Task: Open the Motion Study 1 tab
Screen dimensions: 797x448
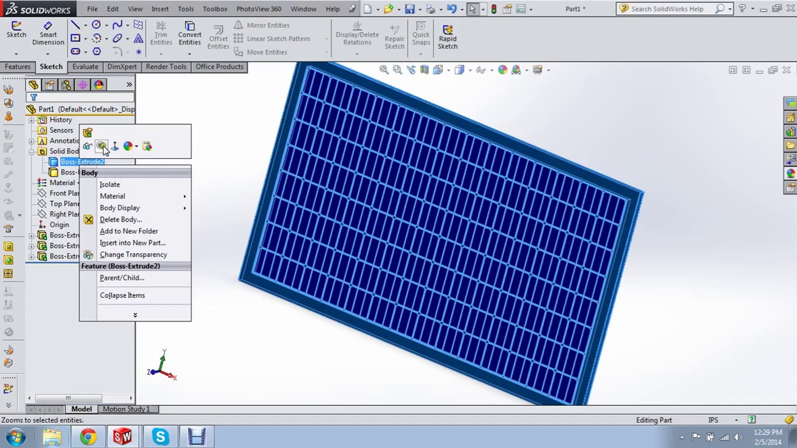Action: point(126,409)
